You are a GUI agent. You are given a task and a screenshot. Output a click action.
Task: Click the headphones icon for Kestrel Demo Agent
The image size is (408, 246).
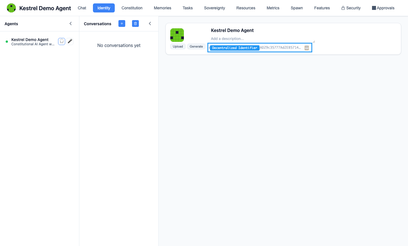pyautogui.click(x=61, y=41)
